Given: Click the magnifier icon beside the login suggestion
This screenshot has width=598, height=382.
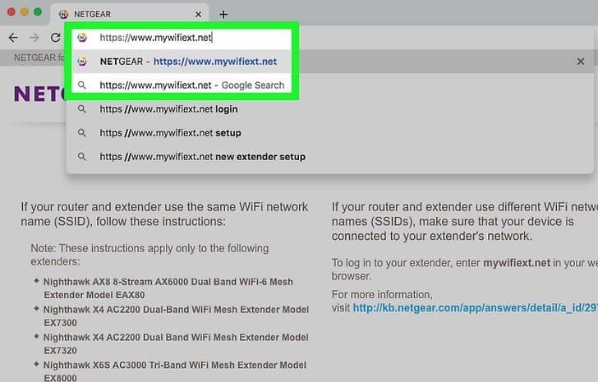Looking at the screenshot, I should coord(81,109).
